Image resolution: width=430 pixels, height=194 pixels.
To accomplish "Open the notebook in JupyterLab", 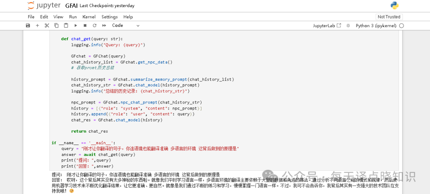I will (327, 25).
